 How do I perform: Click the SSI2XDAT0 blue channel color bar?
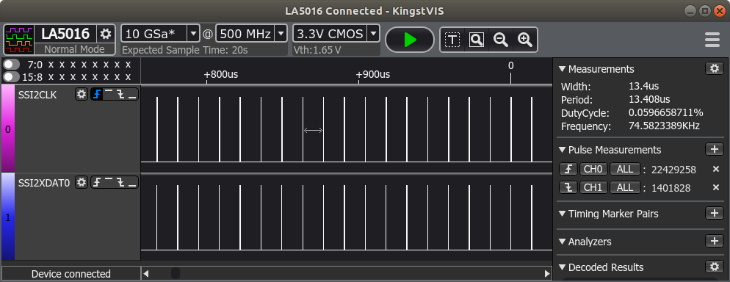tap(8, 217)
